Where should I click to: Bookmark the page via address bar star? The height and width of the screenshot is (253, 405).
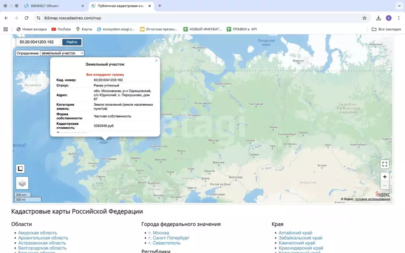tap(364, 18)
